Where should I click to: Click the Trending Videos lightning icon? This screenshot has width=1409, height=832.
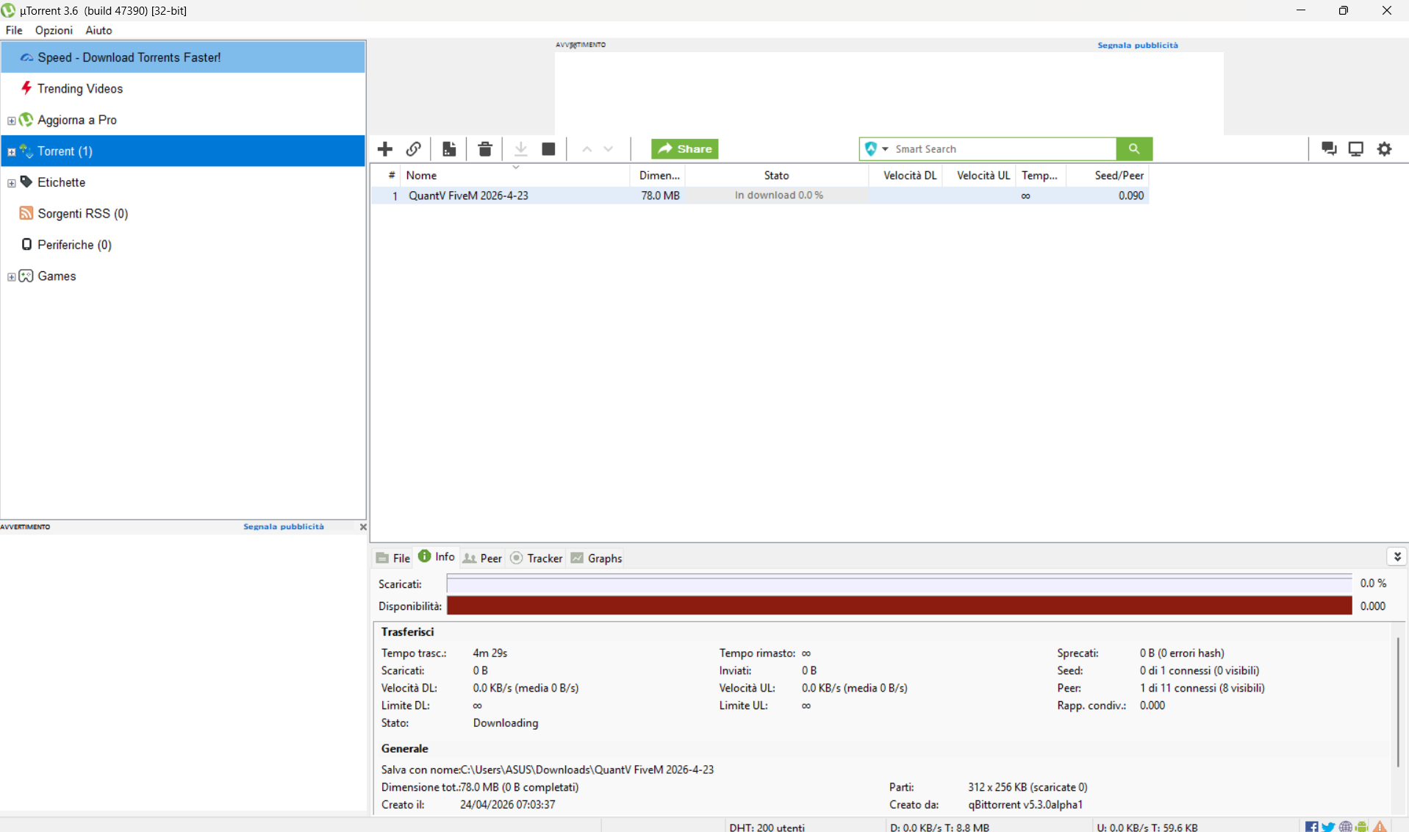coord(26,88)
